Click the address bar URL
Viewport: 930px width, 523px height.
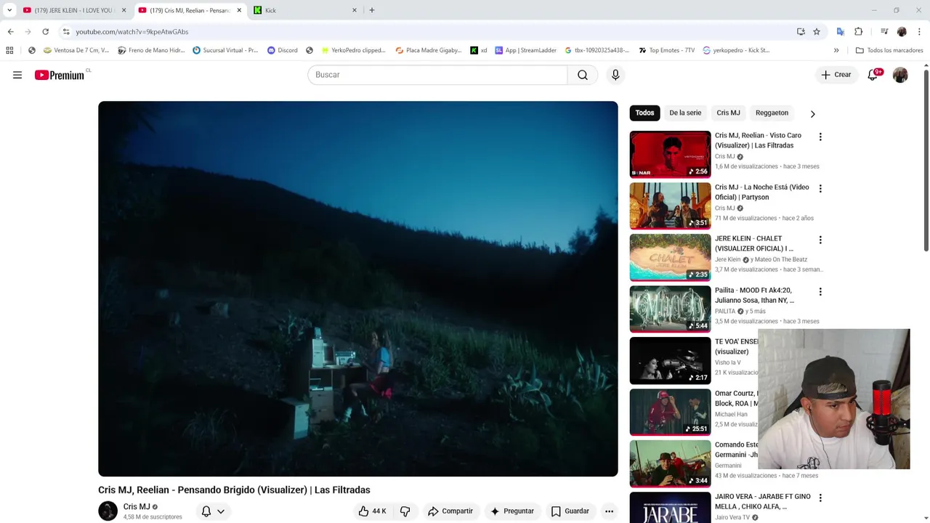[x=132, y=32]
